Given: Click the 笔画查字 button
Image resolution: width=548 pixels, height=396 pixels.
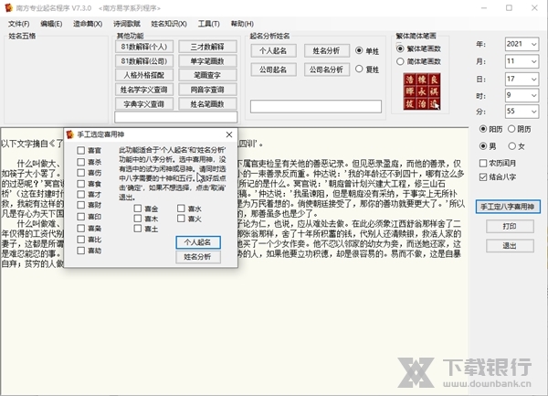Looking at the screenshot, I should 207,75.
